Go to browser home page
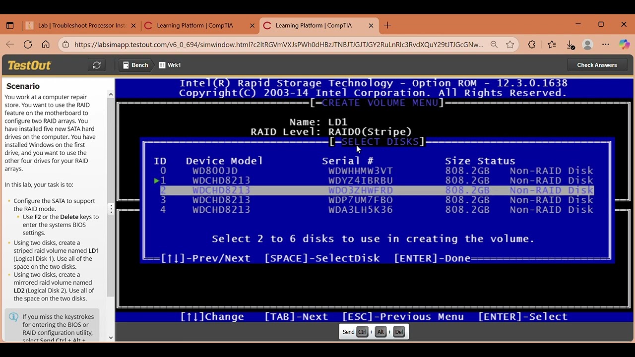Screen dimensions: 635x357 [x=46, y=45]
